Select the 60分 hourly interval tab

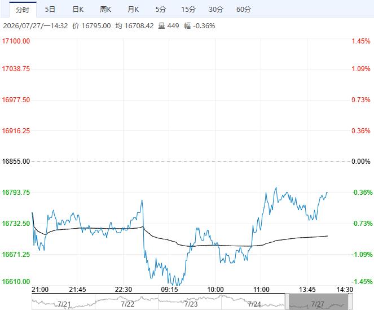tap(244, 9)
